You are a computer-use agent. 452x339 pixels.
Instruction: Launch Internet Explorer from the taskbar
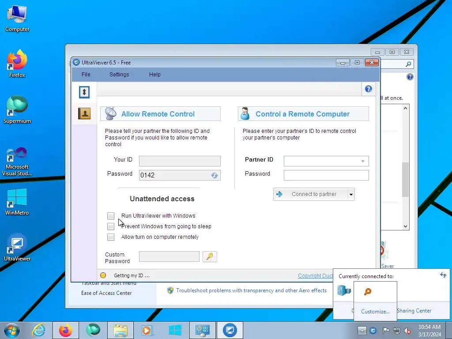(x=39, y=330)
